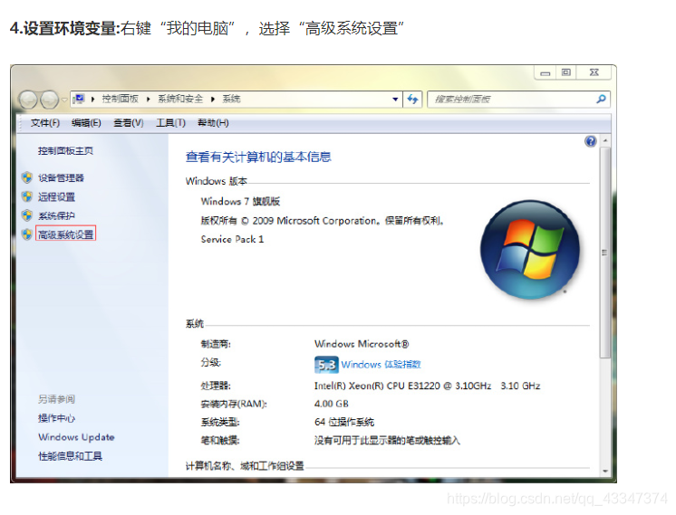
Task: Select 系统和安全 breadcrumb in address bar
Action: coord(179,99)
